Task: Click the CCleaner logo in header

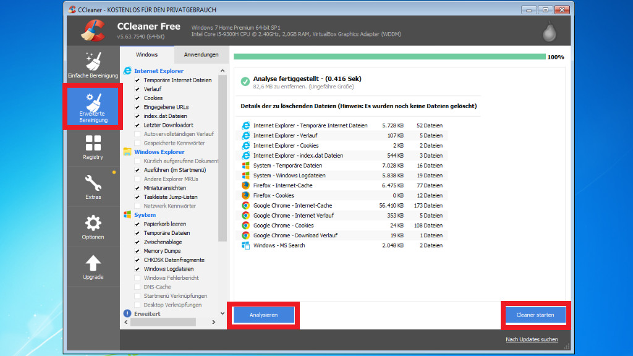Action: pyautogui.click(x=93, y=31)
